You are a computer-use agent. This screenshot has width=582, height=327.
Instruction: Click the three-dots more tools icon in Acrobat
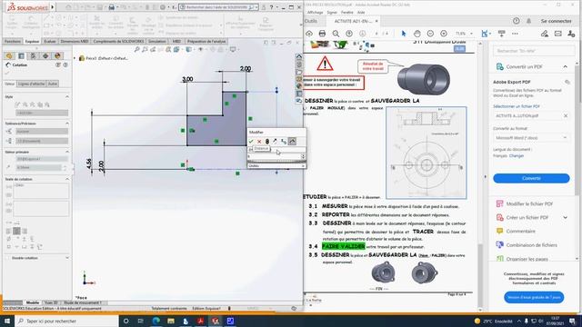[x=515, y=34]
